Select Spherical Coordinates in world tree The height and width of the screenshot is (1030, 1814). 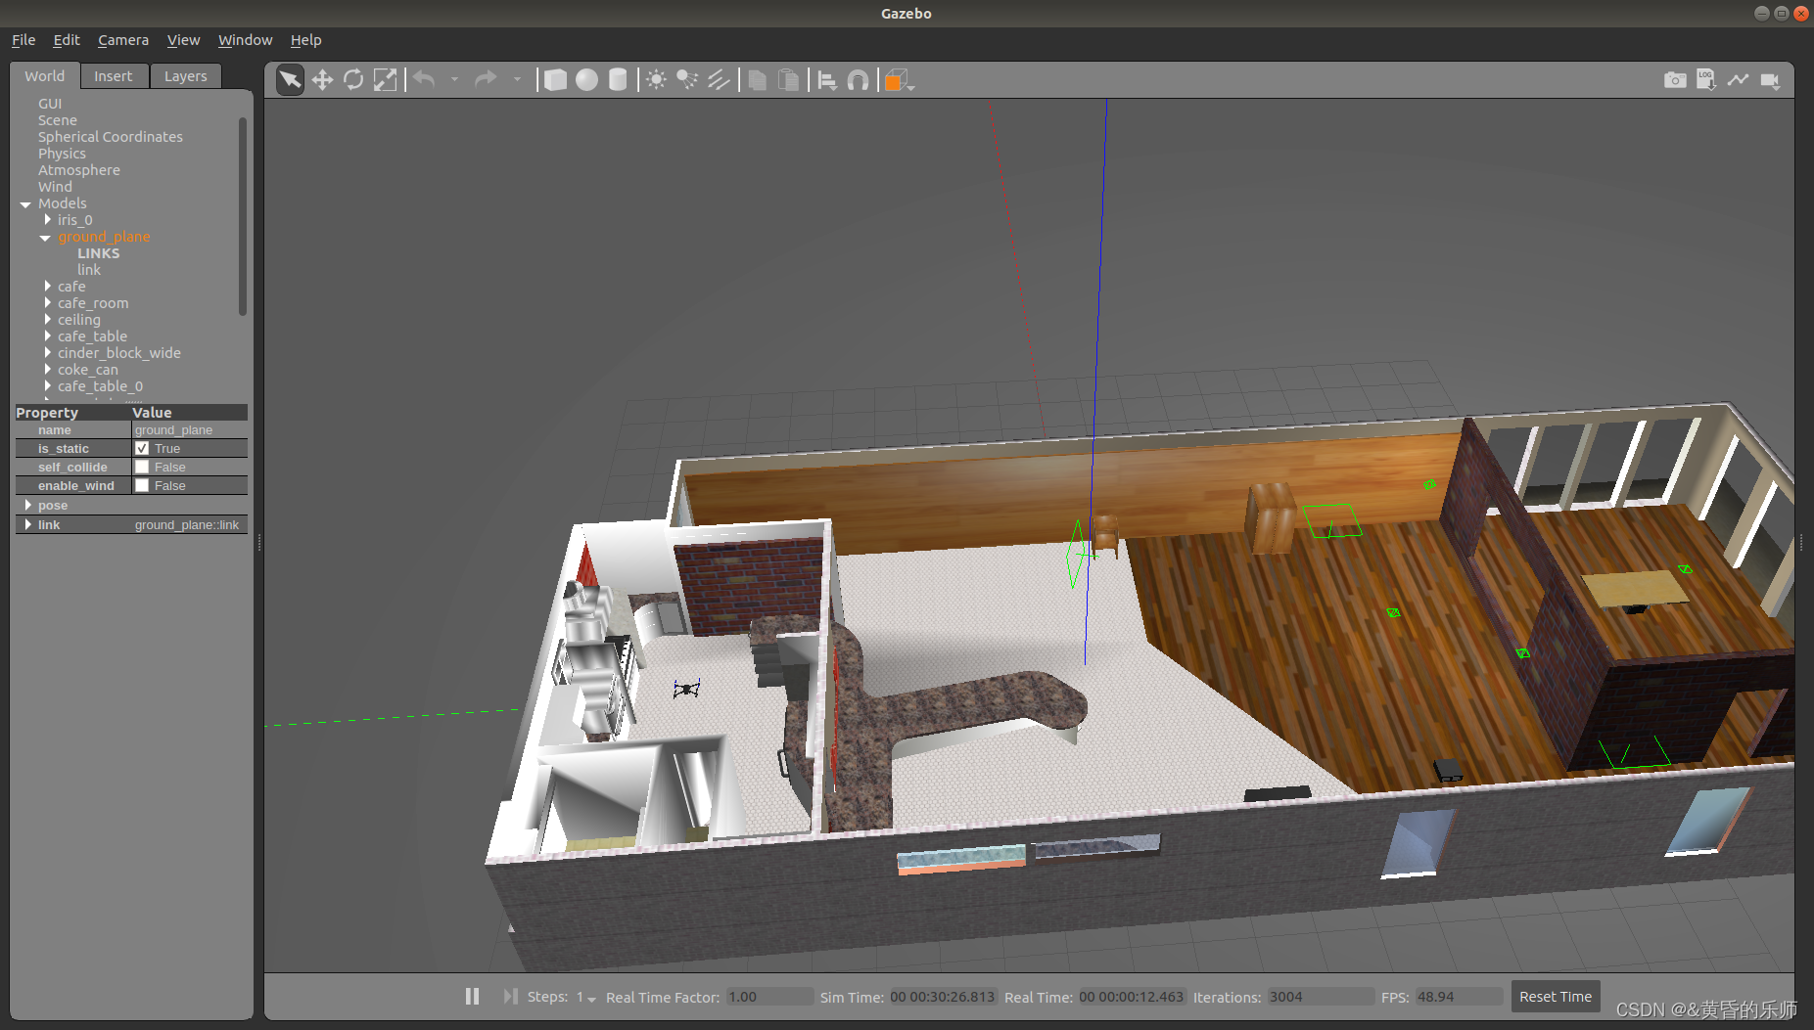pos(111,137)
